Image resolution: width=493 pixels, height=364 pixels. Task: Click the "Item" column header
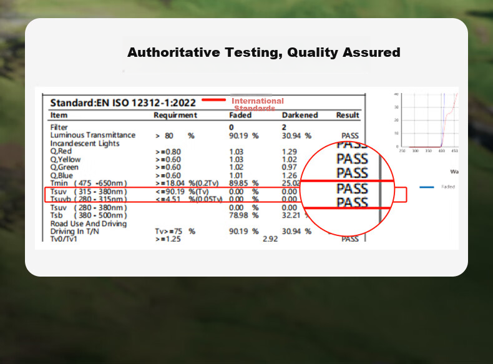point(59,115)
